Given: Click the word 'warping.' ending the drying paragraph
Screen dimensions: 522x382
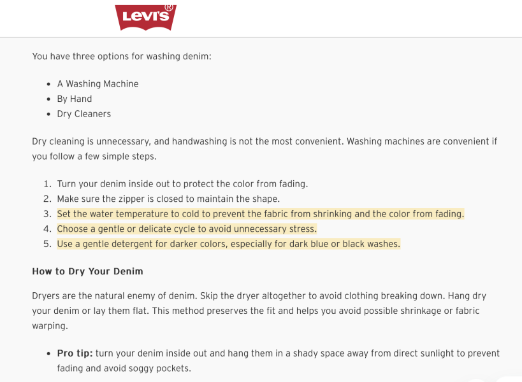Looking at the screenshot, I should tap(50, 326).
